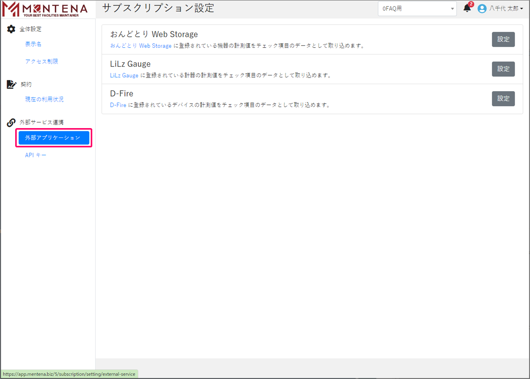Viewport: 530px width, 379px height.
Task: Click the user avatar icon
Action: [x=482, y=9]
